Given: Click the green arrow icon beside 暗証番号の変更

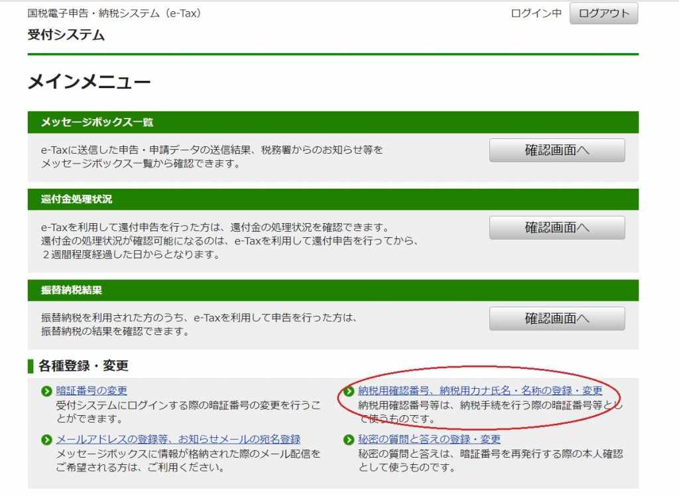Looking at the screenshot, I should [46, 391].
